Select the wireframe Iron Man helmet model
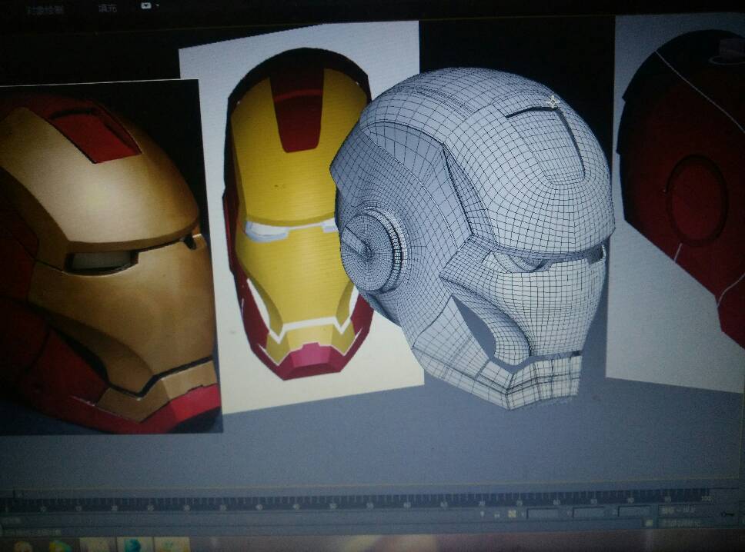 (475, 238)
